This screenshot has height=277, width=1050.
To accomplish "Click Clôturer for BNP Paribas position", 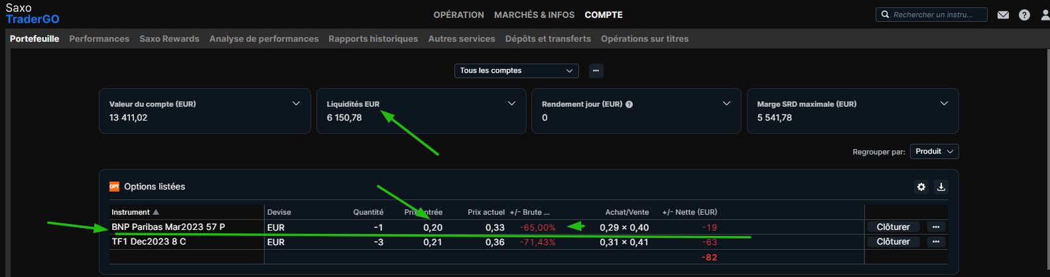I will pyautogui.click(x=893, y=227).
